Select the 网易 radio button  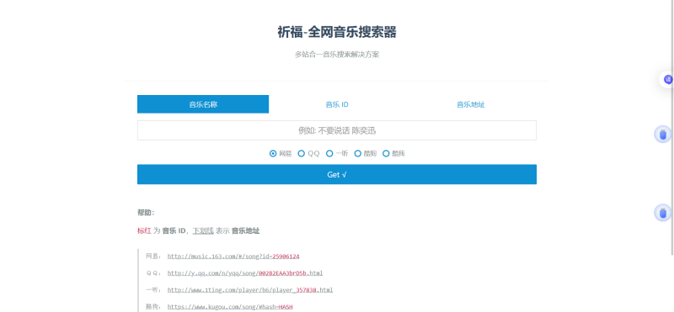point(273,154)
